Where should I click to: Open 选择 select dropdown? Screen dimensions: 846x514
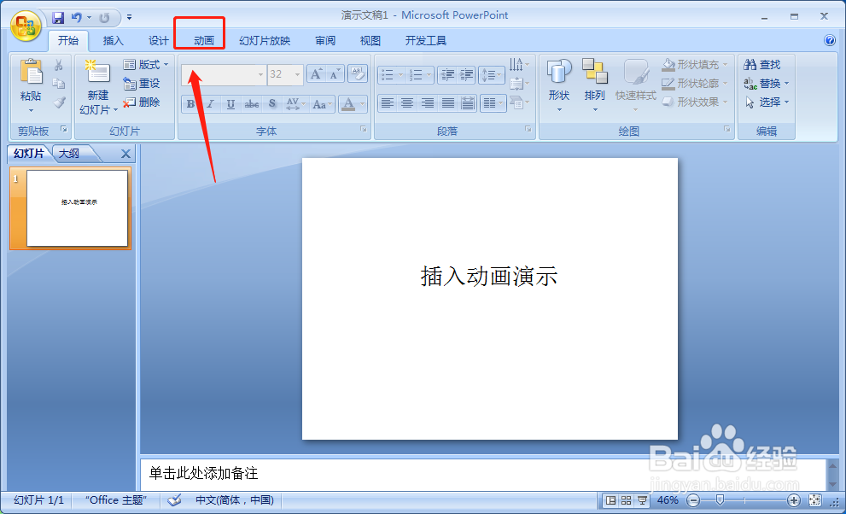point(766,102)
